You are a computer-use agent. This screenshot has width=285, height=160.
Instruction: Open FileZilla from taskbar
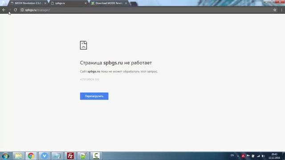pos(70,156)
